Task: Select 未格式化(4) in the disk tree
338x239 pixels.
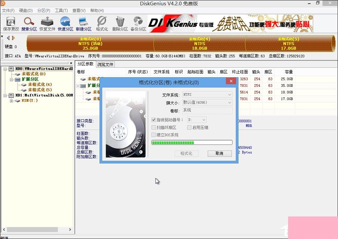Action: pos(40,85)
